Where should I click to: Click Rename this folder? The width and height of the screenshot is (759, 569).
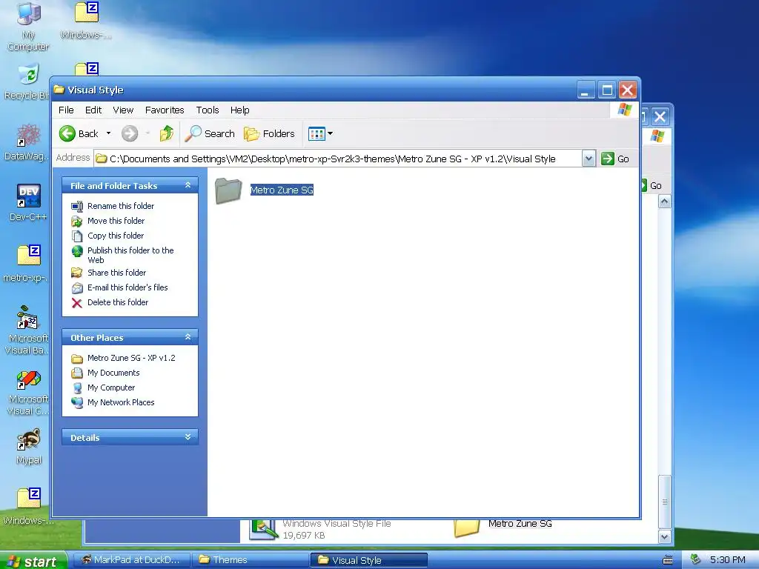click(121, 206)
